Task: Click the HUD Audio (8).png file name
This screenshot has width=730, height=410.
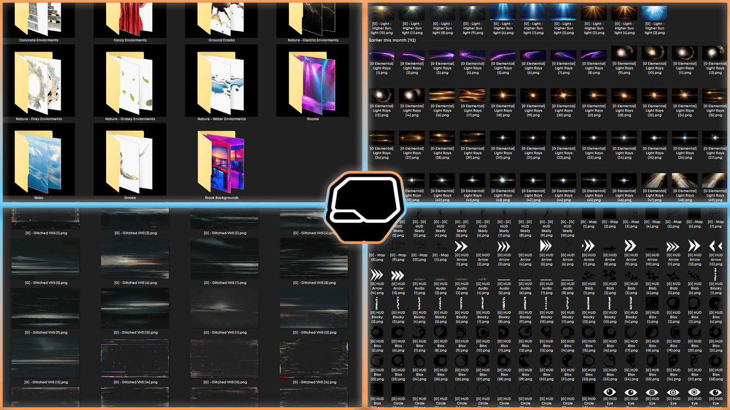Action: pyautogui.click(x=567, y=288)
